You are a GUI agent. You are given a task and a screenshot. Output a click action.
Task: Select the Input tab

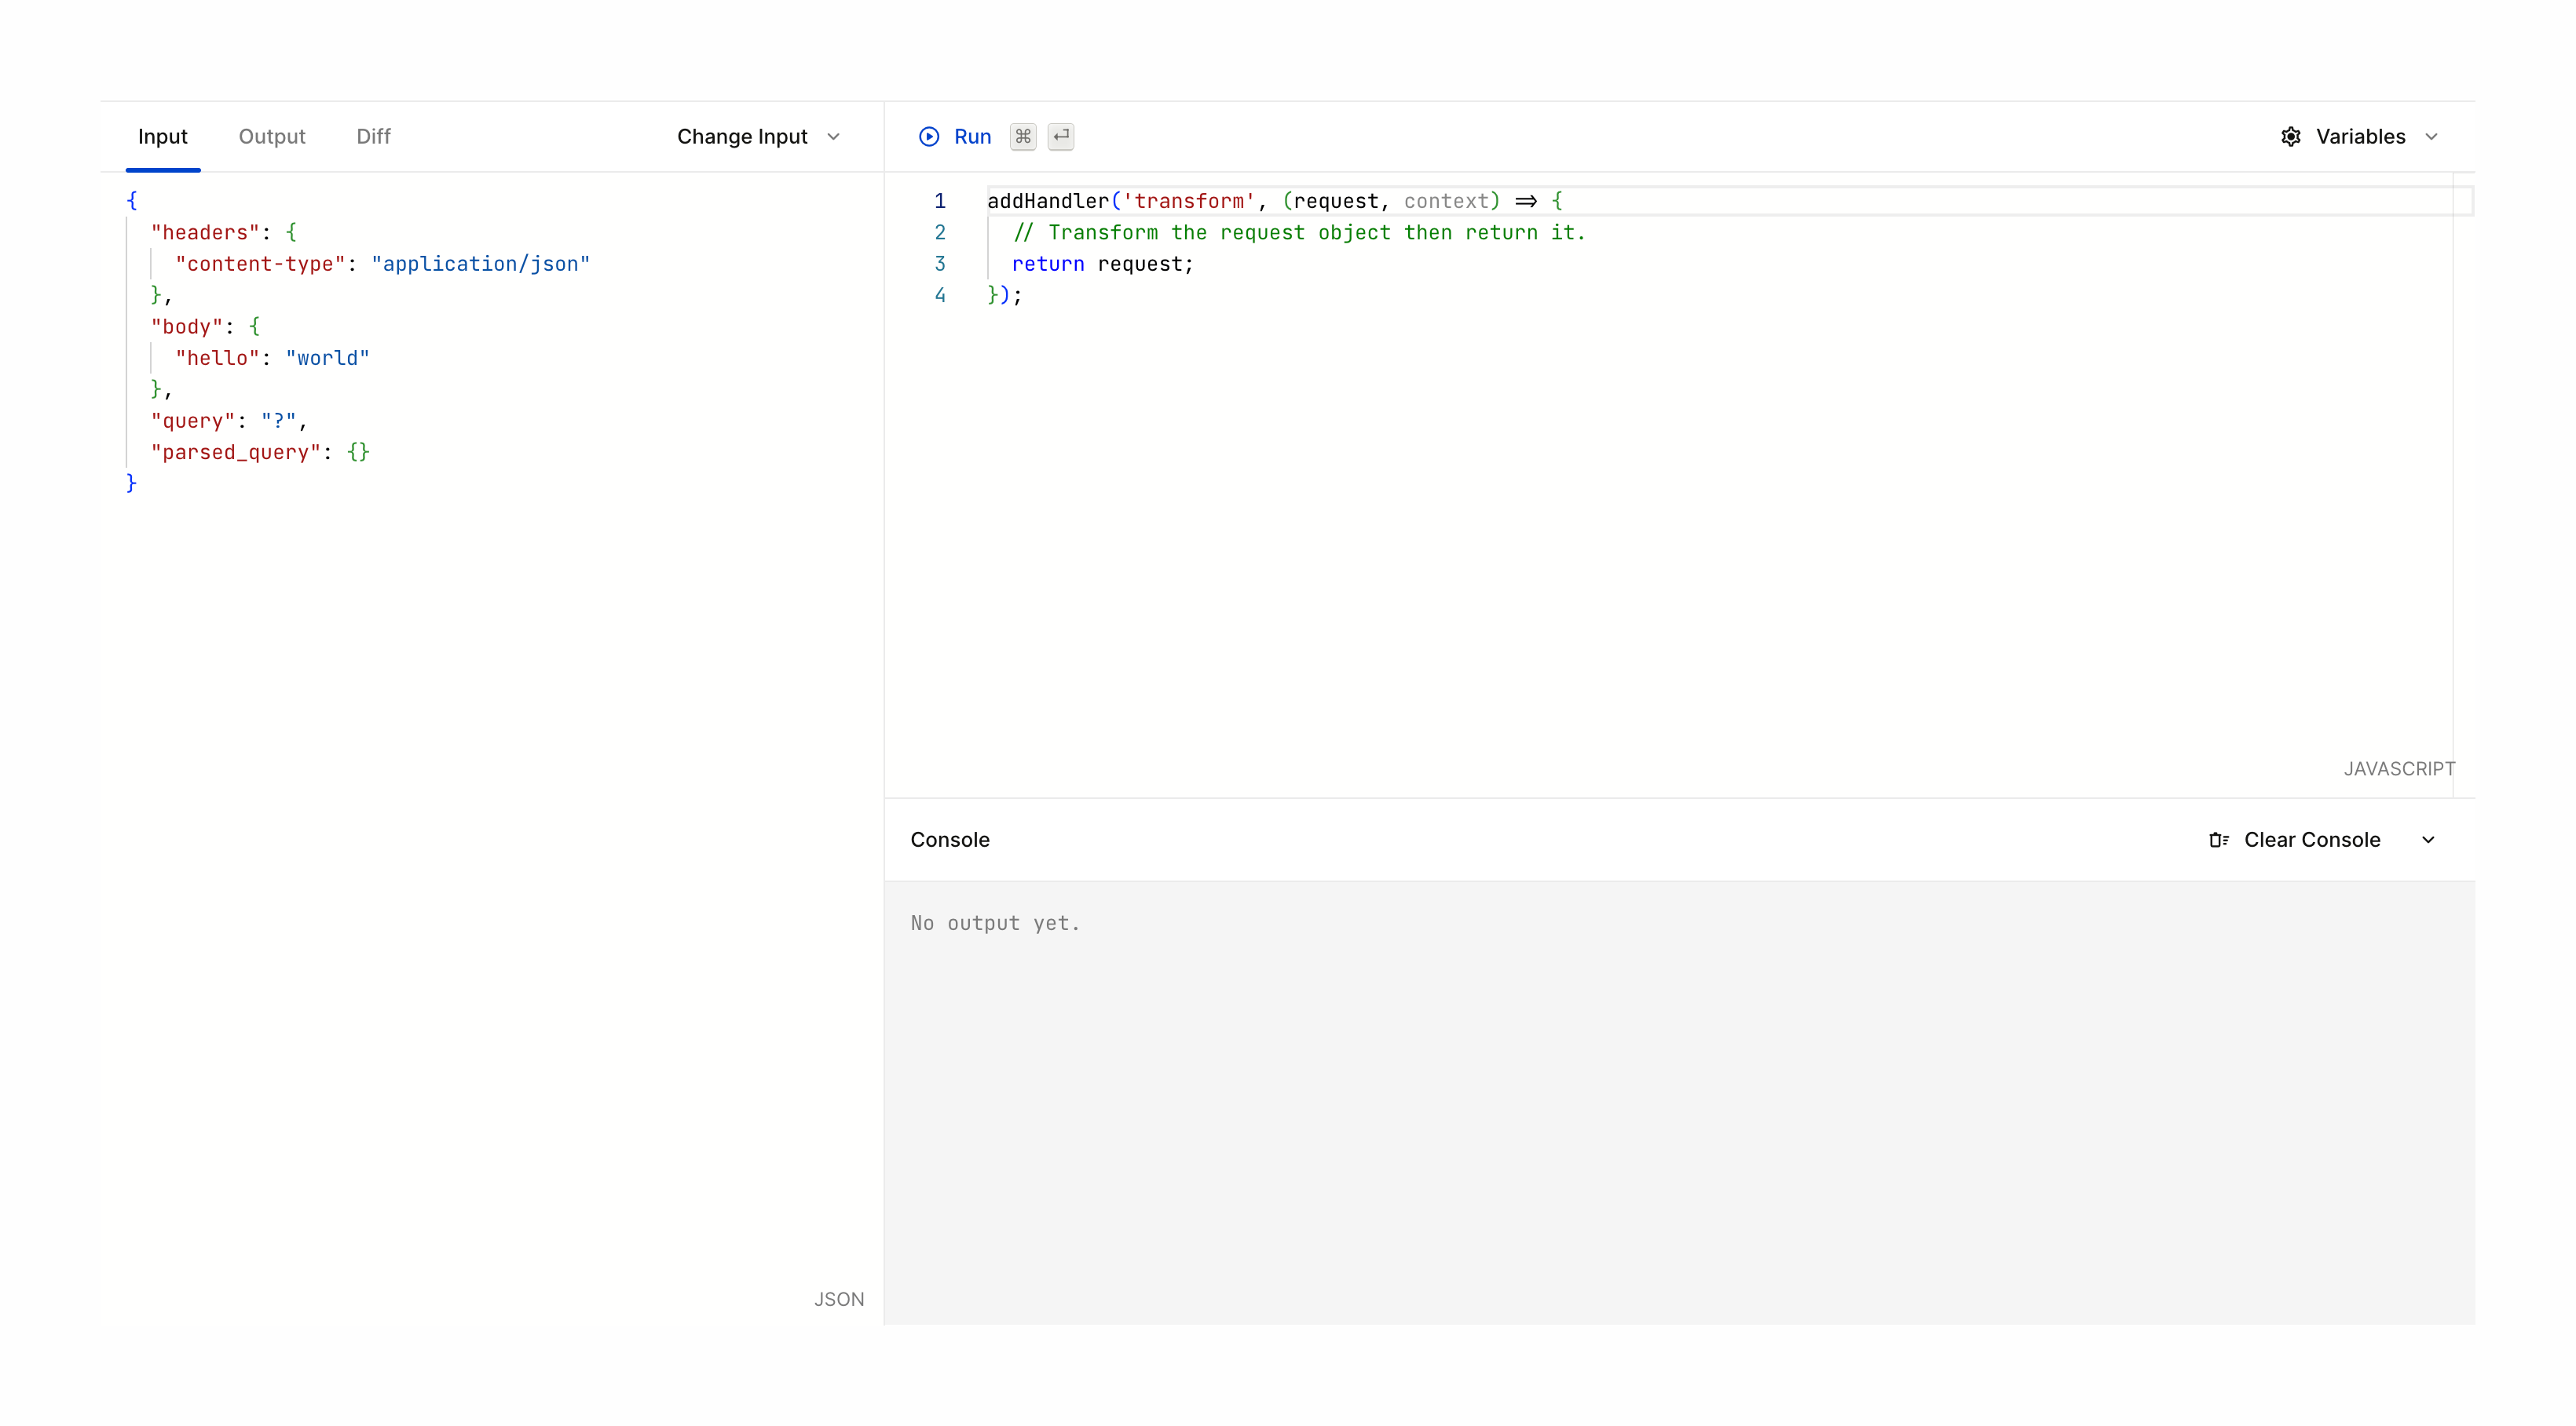[162, 137]
